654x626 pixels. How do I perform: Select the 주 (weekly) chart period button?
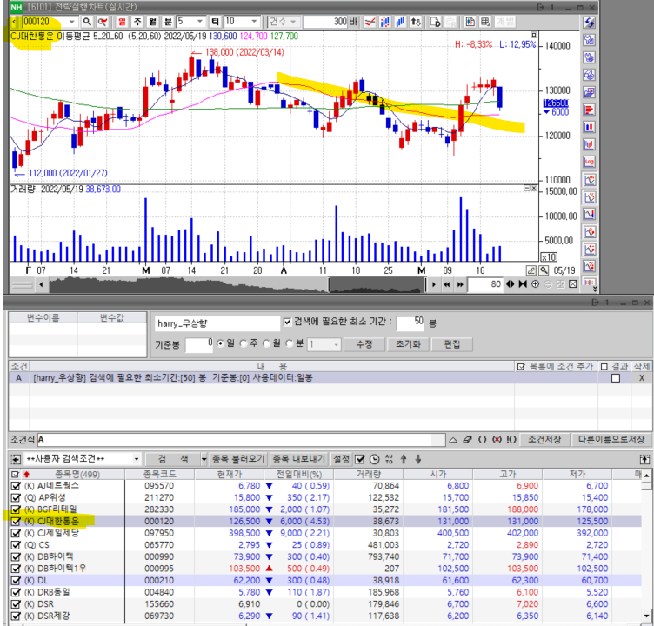click(137, 21)
